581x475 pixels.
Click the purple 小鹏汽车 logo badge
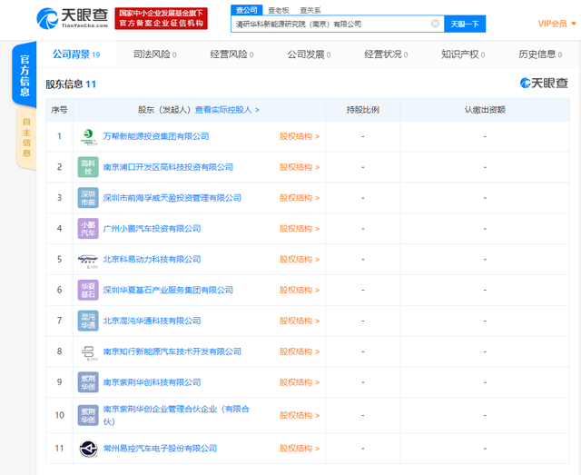[88, 229]
